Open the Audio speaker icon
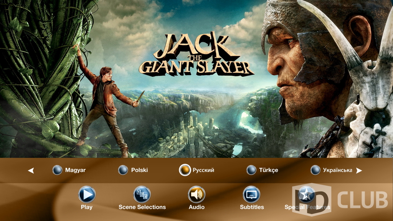Image resolution: width=393 pixels, height=221 pixels. coord(196,195)
